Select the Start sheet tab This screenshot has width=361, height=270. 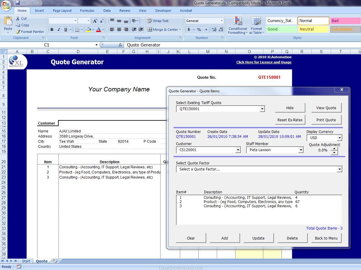(x=26, y=261)
